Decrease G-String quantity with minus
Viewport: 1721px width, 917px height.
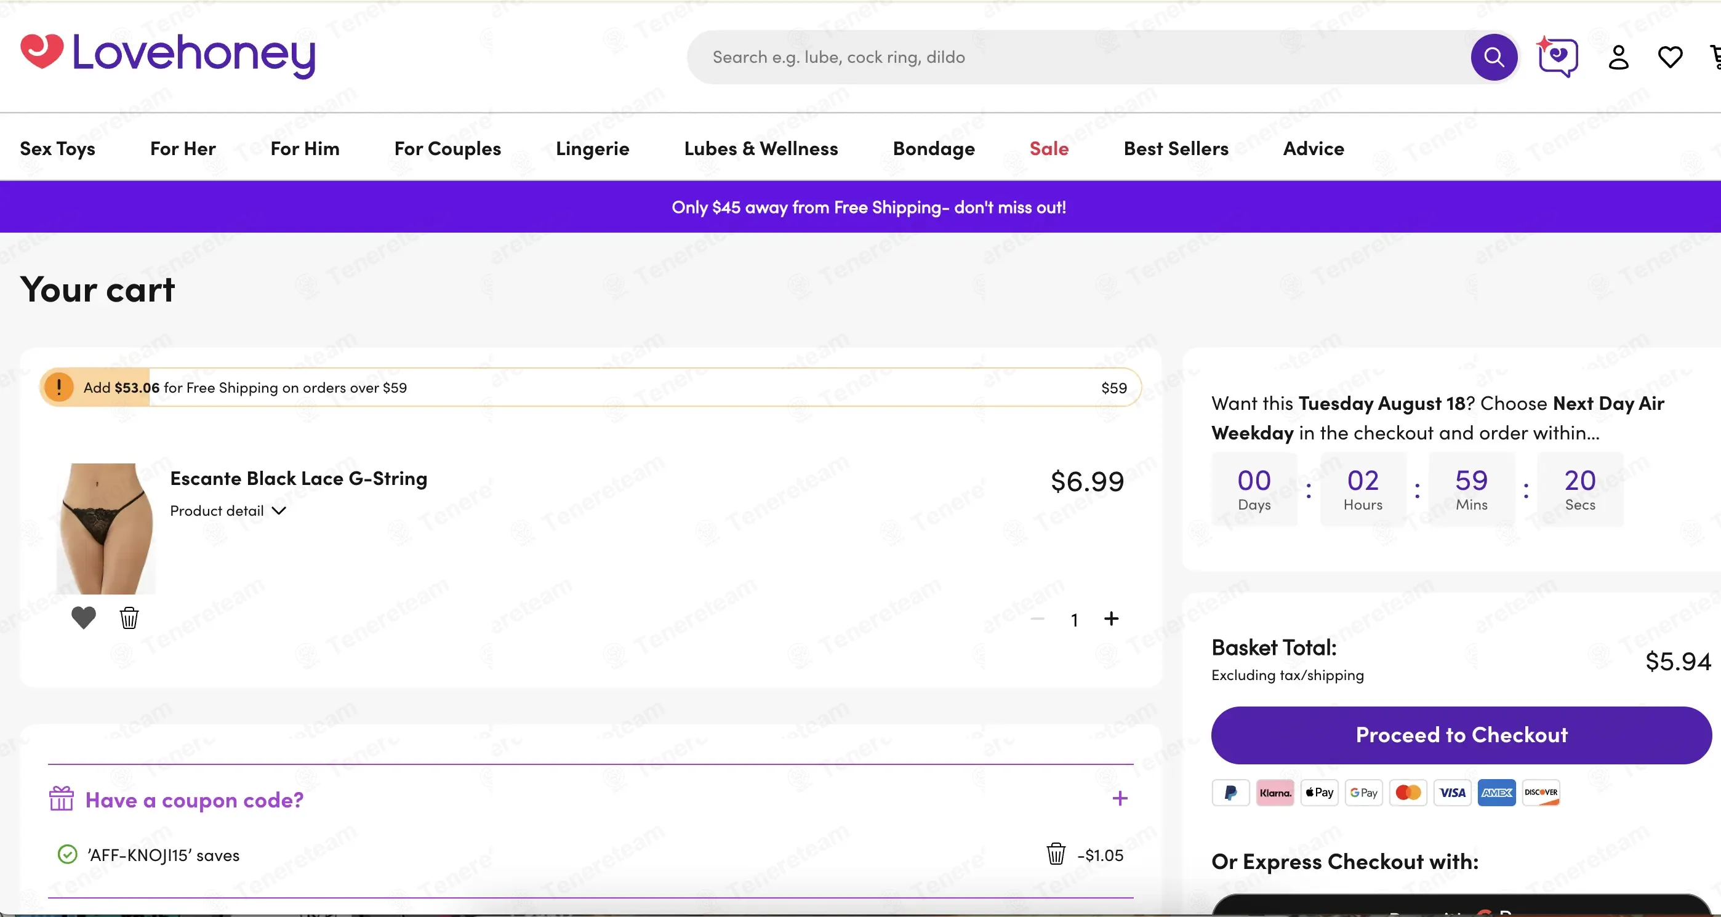point(1037,619)
